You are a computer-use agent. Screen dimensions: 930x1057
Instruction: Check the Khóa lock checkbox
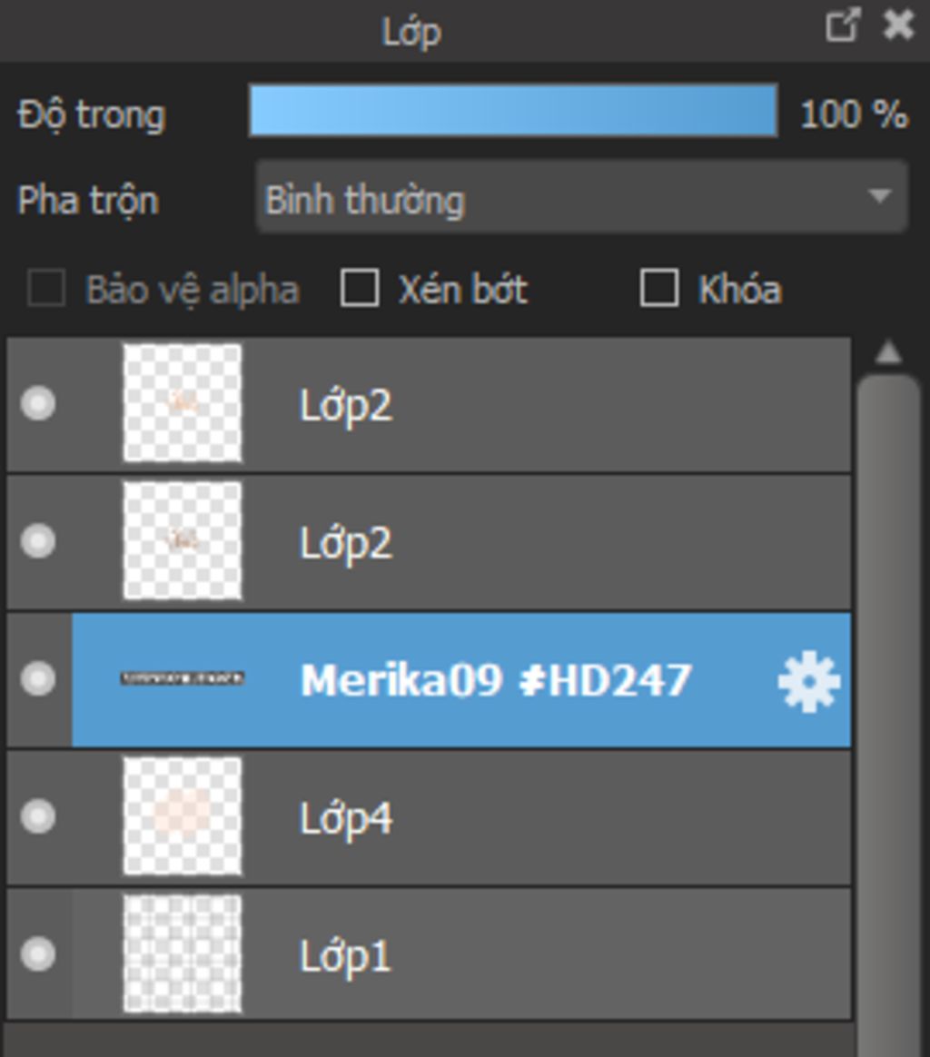coord(658,289)
